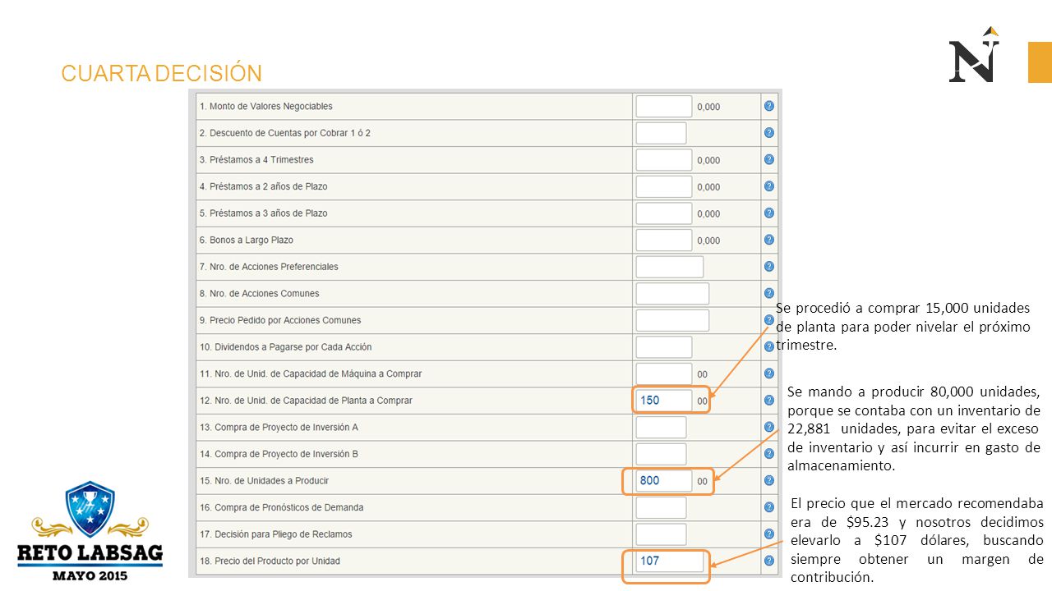Click the CUARTA DECISIÓN heading
Viewport: 1052px width, 591px height.
162,73
